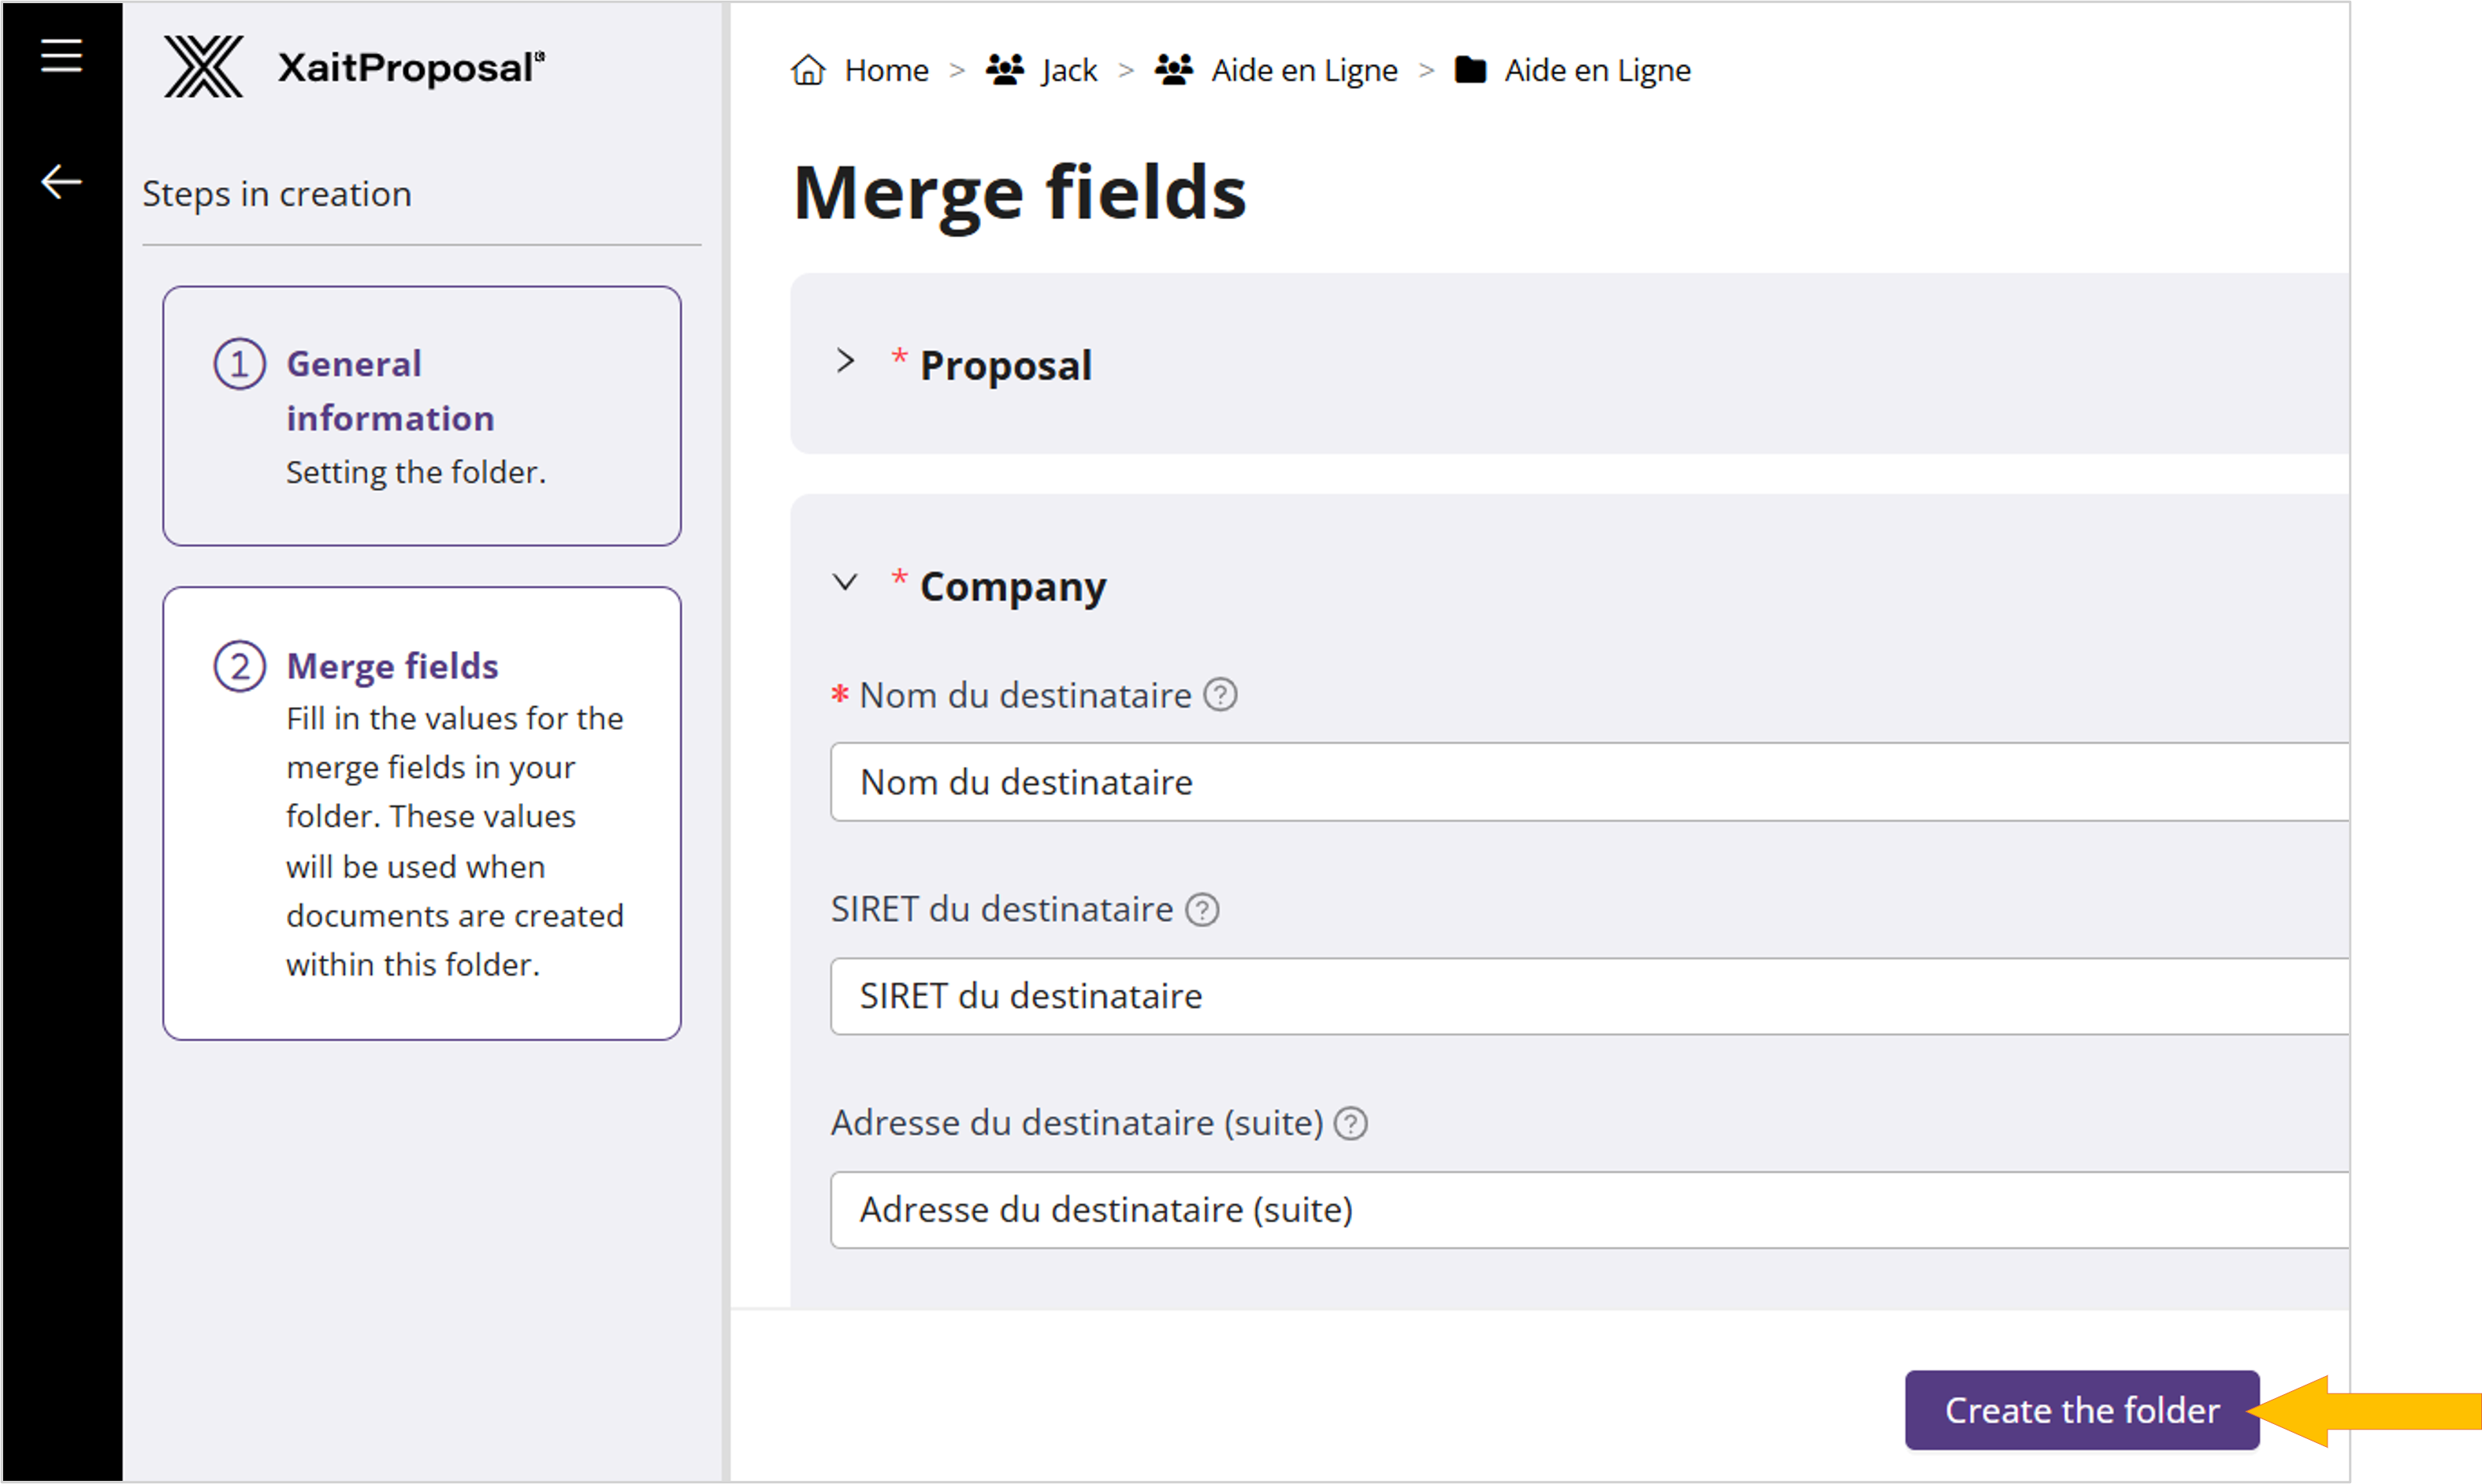Click the Proposal section heading
The height and width of the screenshot is (1484, 2482).
(1005, 365)
